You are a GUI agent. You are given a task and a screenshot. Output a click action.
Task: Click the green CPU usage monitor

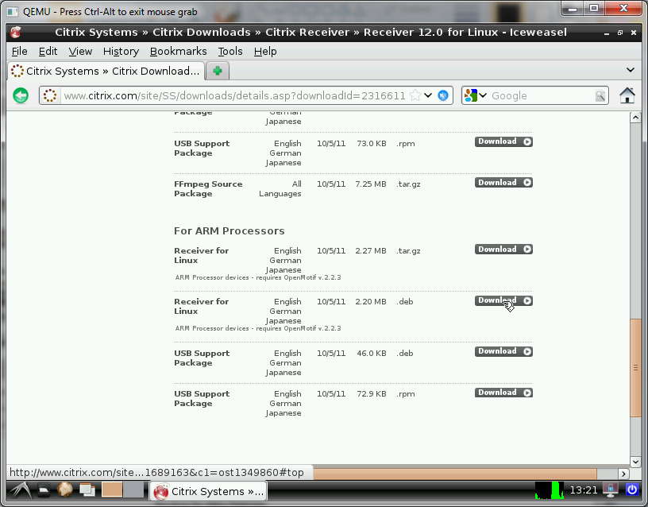(550, 490)
